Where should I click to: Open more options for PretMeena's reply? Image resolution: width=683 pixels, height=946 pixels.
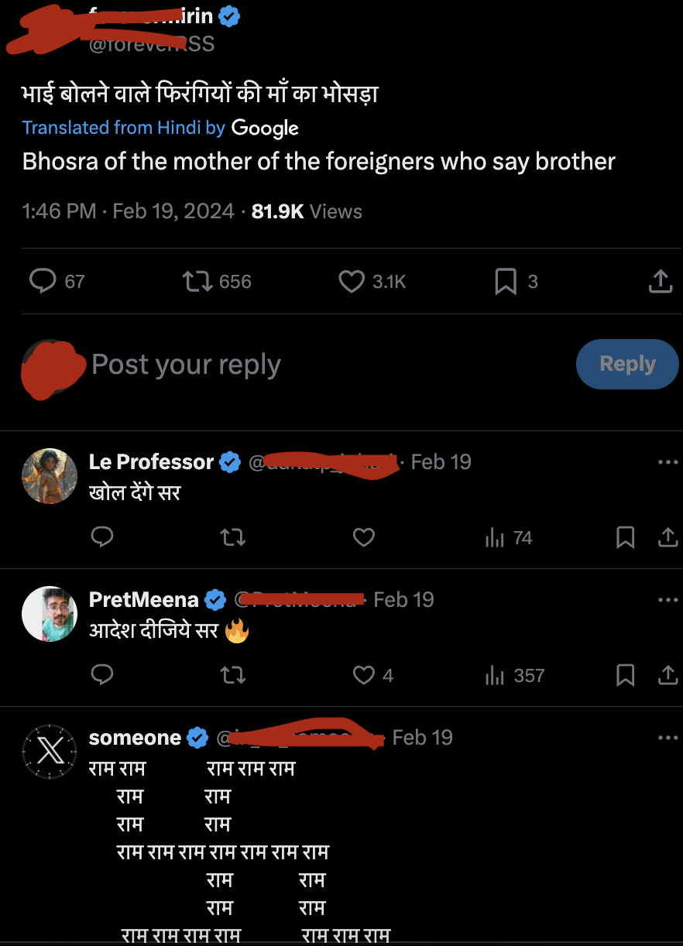click(x=667, y=600)
